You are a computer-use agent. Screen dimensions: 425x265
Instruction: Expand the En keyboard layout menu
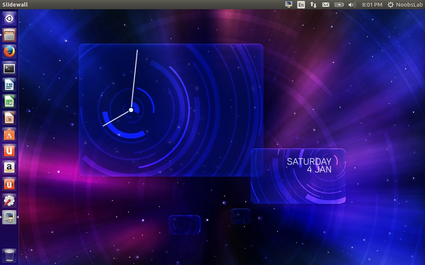pyautogui.click(x=301, y=5)
